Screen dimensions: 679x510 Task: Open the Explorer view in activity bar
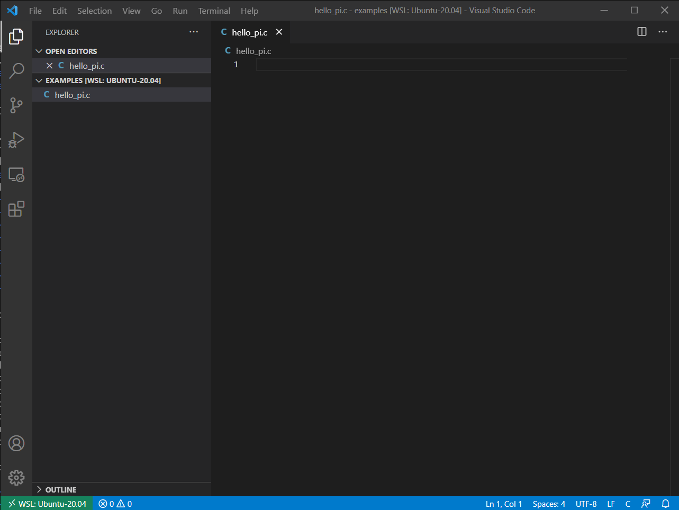(16, 37)
